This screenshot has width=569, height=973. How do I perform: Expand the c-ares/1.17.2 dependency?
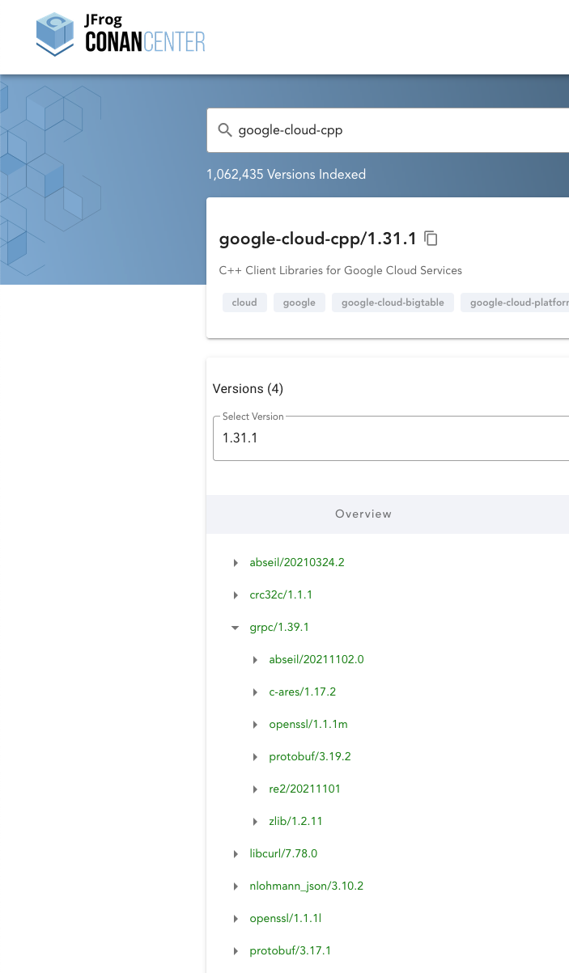[256, 692]
